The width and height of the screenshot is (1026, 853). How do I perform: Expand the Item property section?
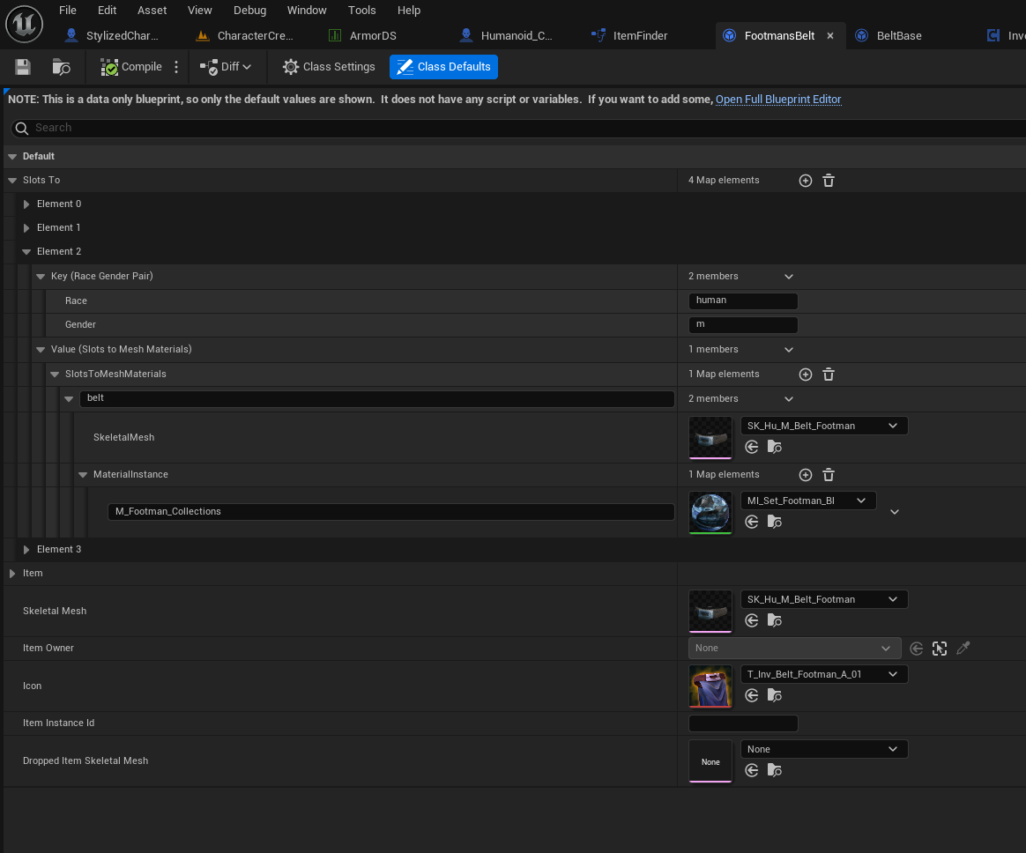tap(12, 574)
